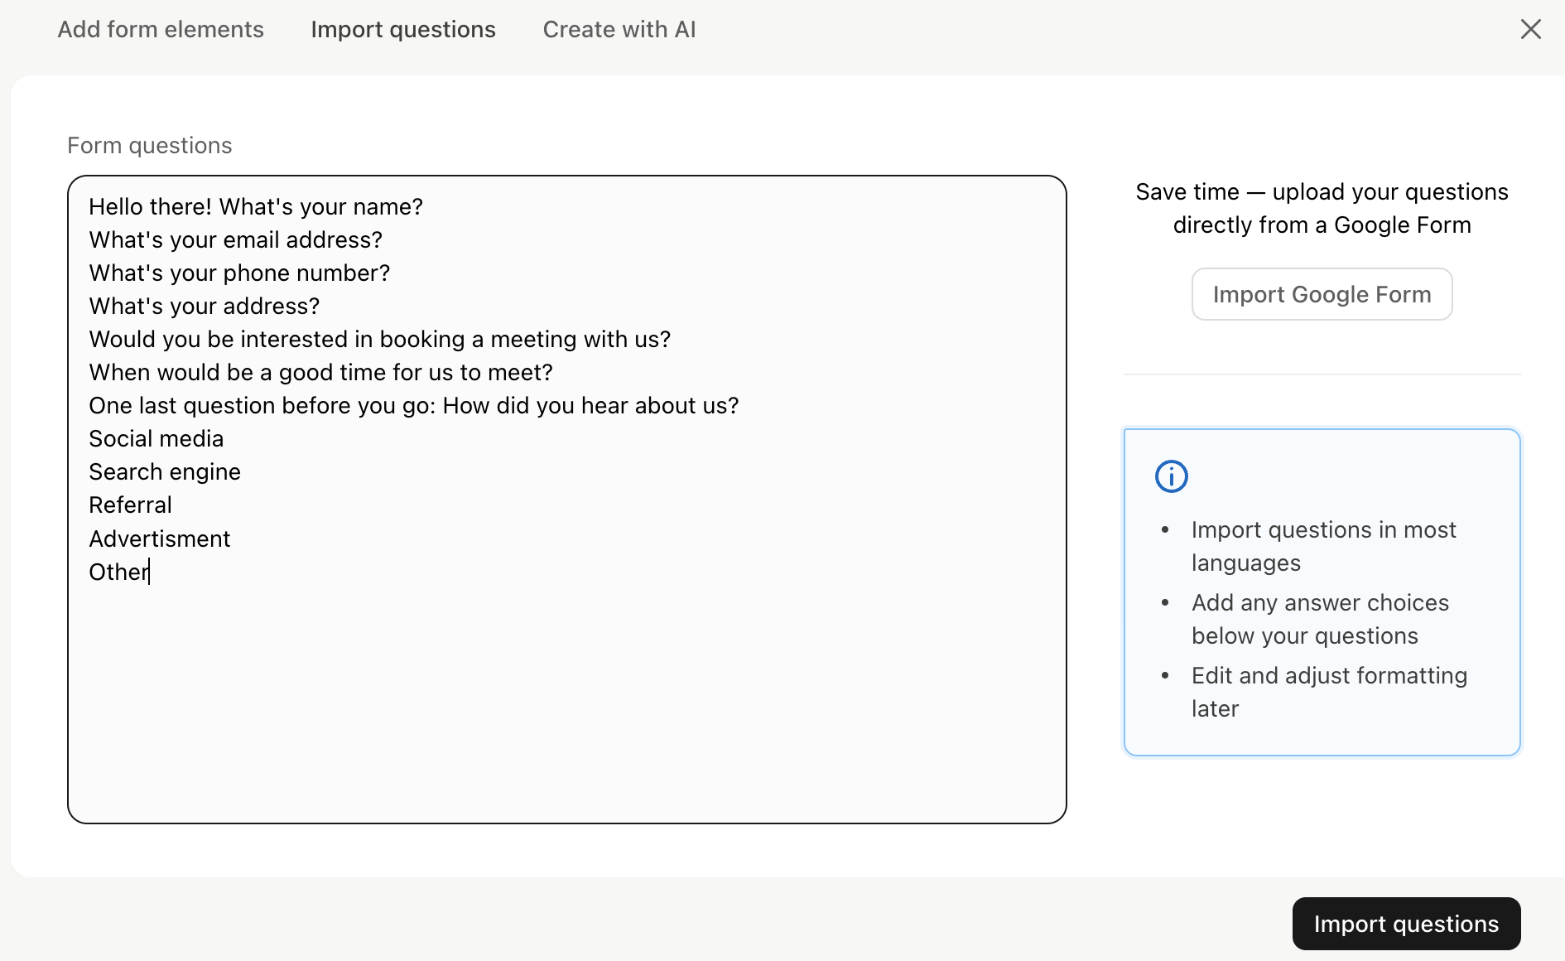Click the black Import questions button
1565x961 pixels.
pos(1406,924)
